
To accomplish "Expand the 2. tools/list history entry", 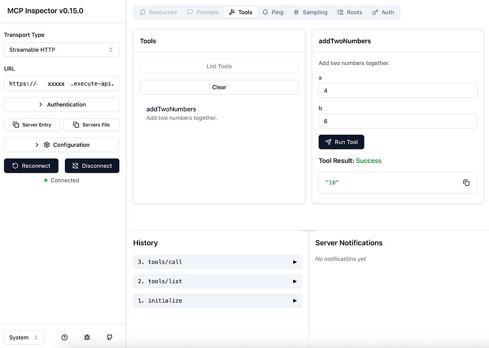I will 217,281.
